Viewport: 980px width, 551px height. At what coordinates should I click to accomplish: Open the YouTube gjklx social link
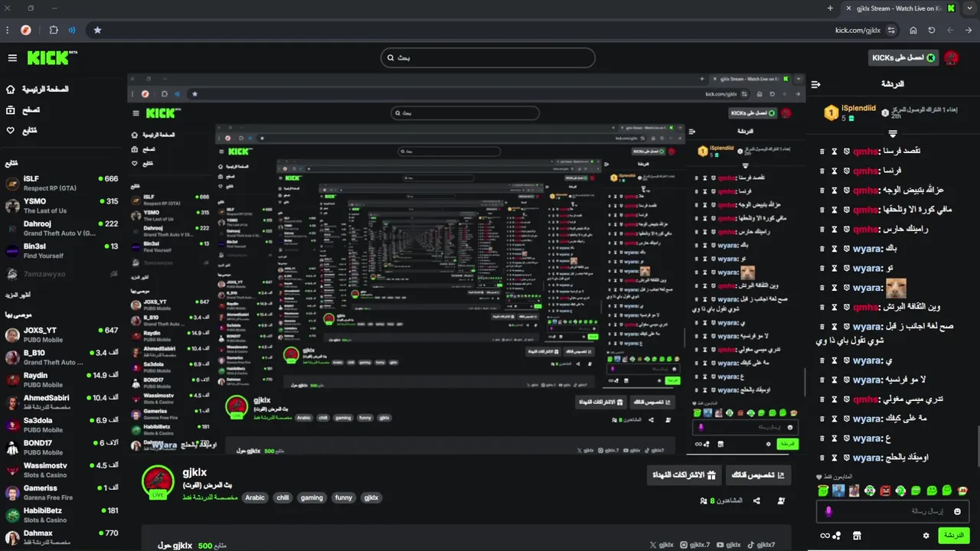point(728,545)
